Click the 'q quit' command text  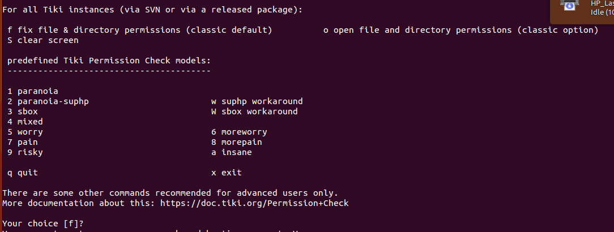[x=23, y=173]
